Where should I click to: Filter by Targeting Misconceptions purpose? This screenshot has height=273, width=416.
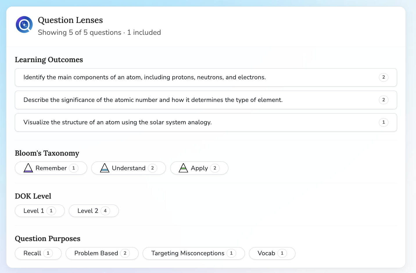194,253
